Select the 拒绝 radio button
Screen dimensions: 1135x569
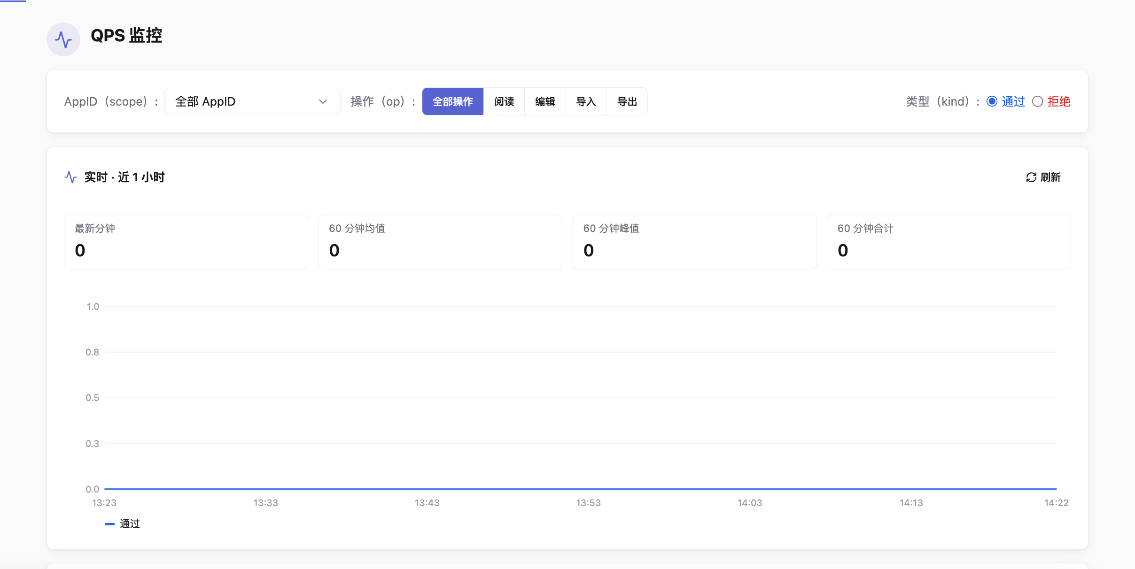[x=1037, y=101]
